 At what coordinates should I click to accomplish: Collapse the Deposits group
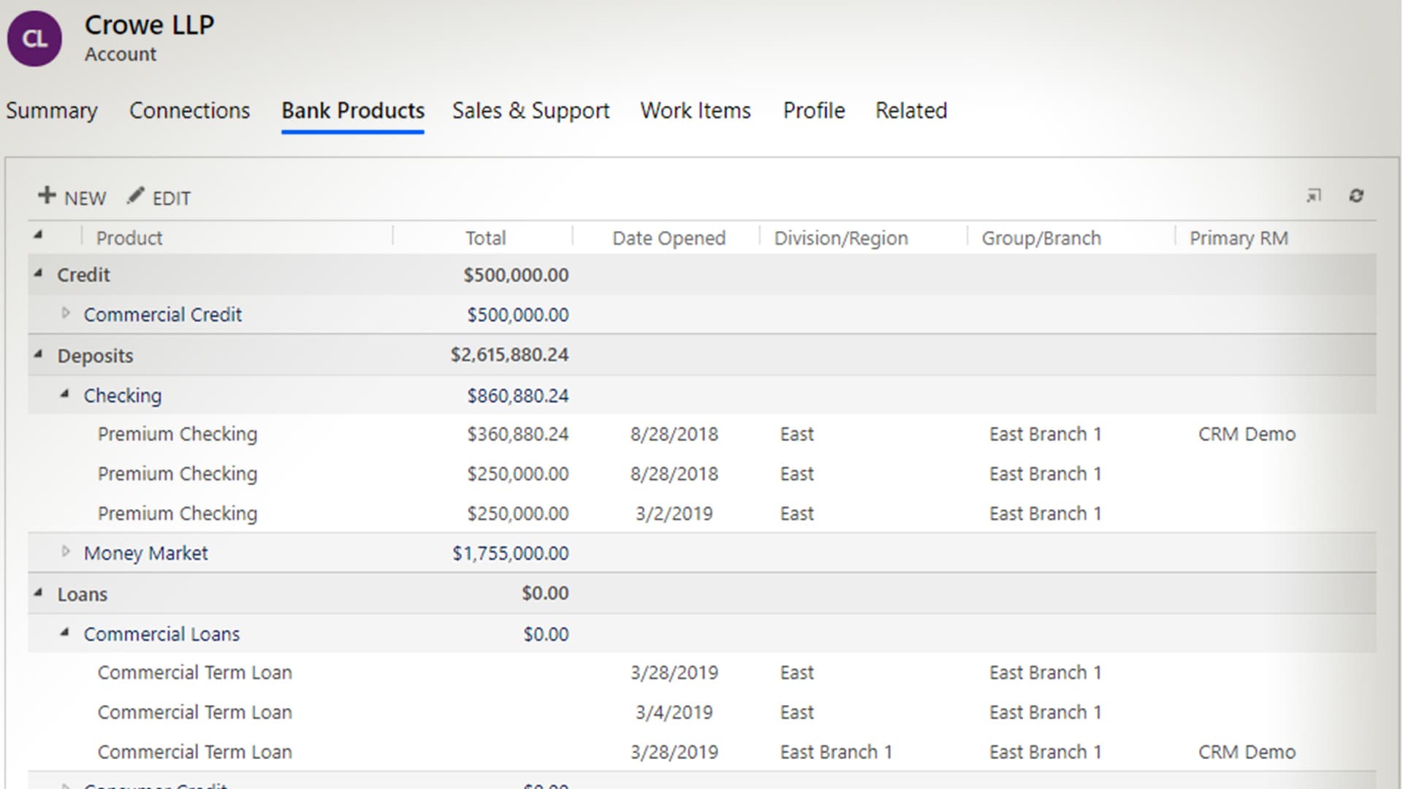(x=38, y=354)
